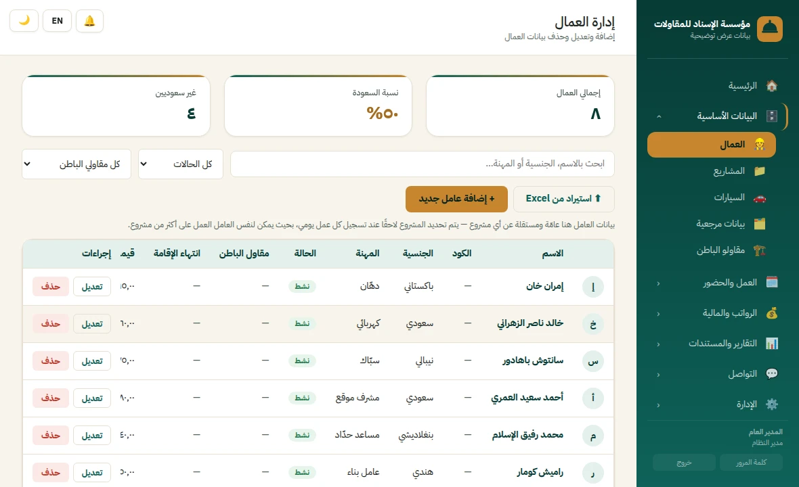
Task: Click الرواتب والمالية money bag icon
Action: click(771, 313)
